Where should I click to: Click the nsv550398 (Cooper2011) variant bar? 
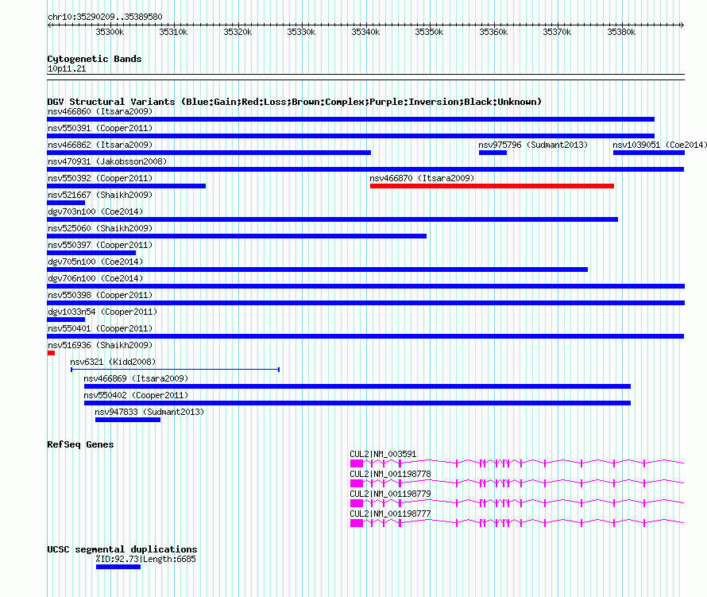pyautogui.click(x=365, y=303)
